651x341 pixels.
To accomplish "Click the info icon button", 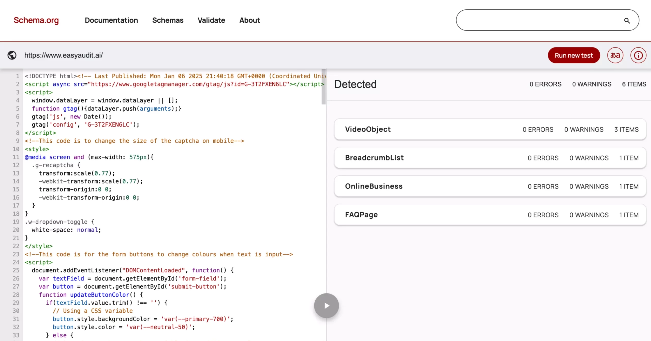I will tap(639, 55).
